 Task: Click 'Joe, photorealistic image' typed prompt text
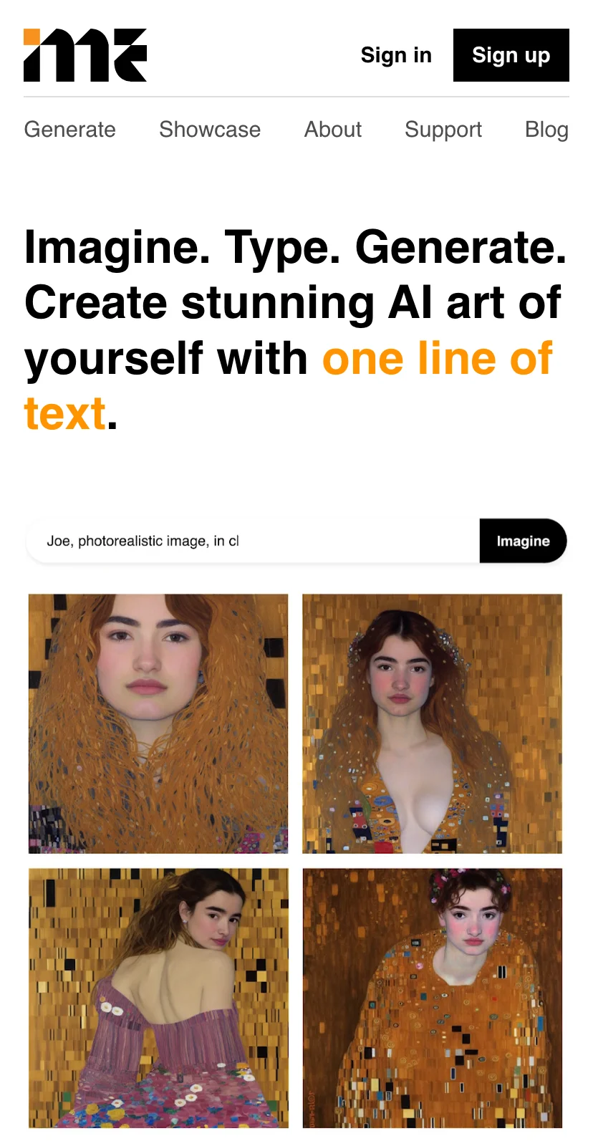pyautogui.click(x=126, y=541)
